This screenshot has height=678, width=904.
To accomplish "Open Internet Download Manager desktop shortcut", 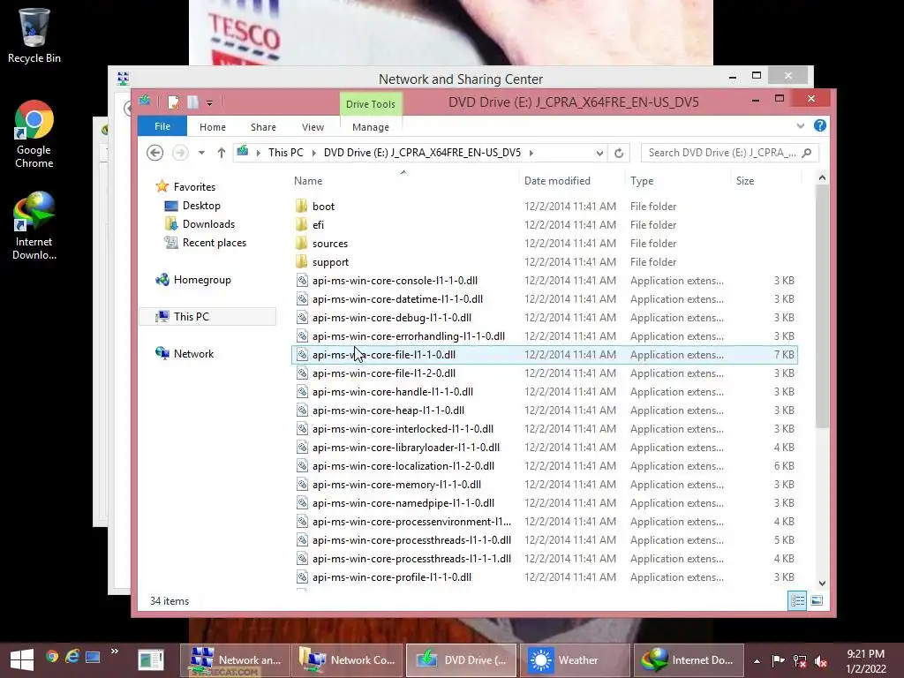I will pyautogui.click(x=34, y=226).
